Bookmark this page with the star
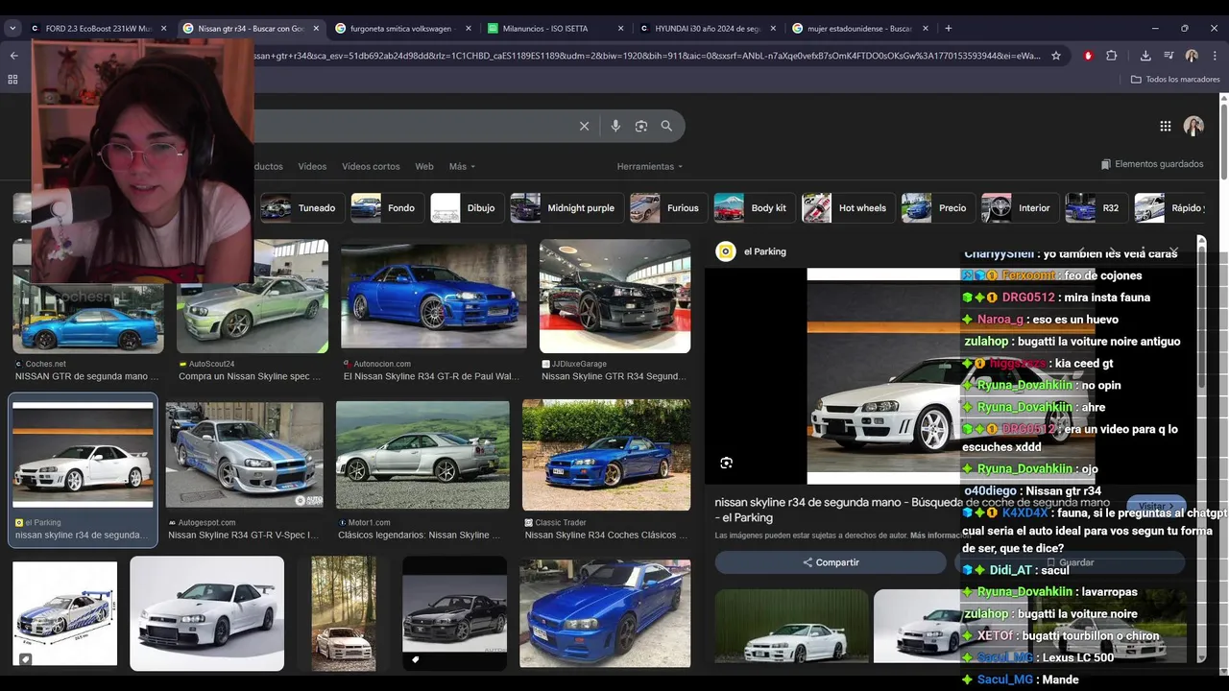Viewport: 1229px width, 691px height. (1056, 56)
